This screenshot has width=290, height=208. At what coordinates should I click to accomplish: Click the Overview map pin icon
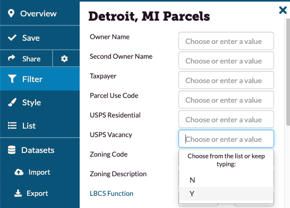[11, 13]
